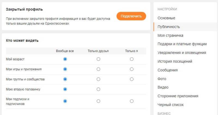This screenshot has width=218, height=115.
Task: Open Сторонние приложения settings
Action: (x=178, y=96)
